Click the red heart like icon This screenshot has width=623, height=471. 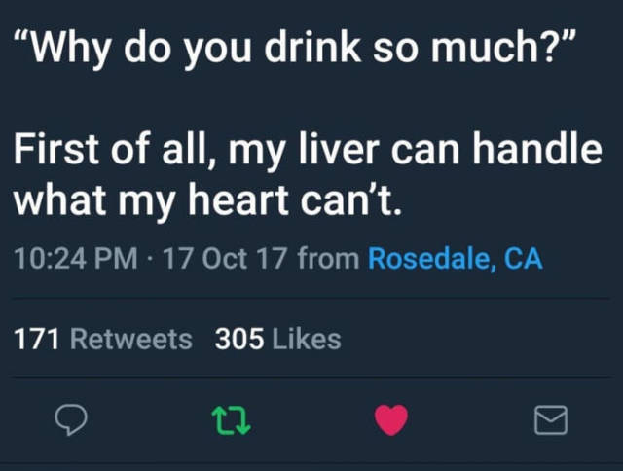tap(390, 419)
